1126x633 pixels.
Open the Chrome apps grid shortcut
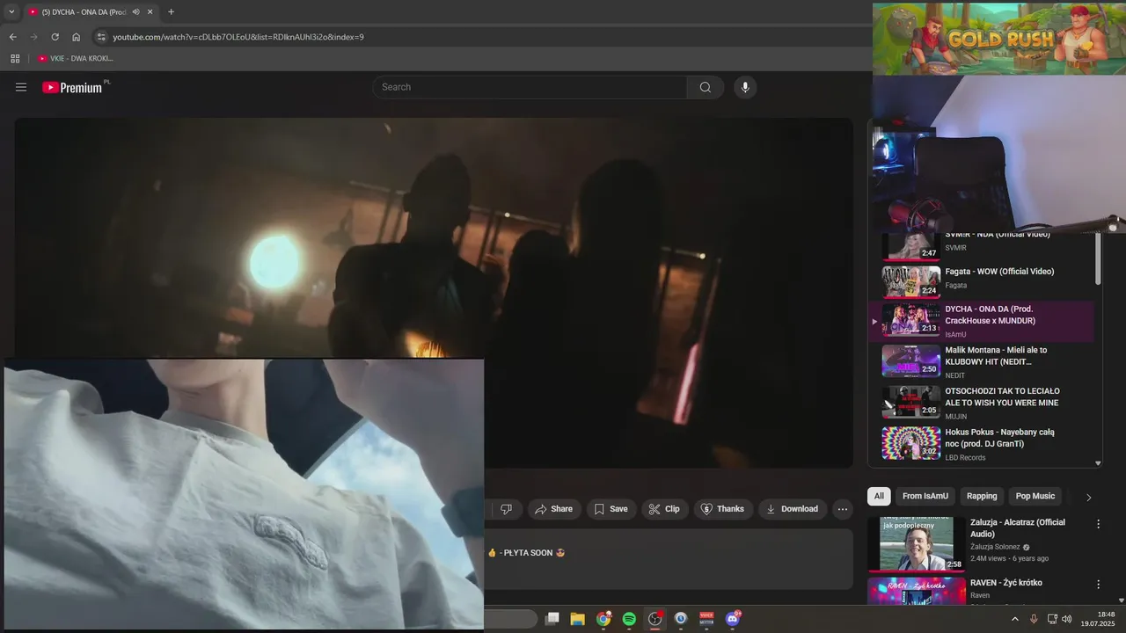(x=15, y=59)
